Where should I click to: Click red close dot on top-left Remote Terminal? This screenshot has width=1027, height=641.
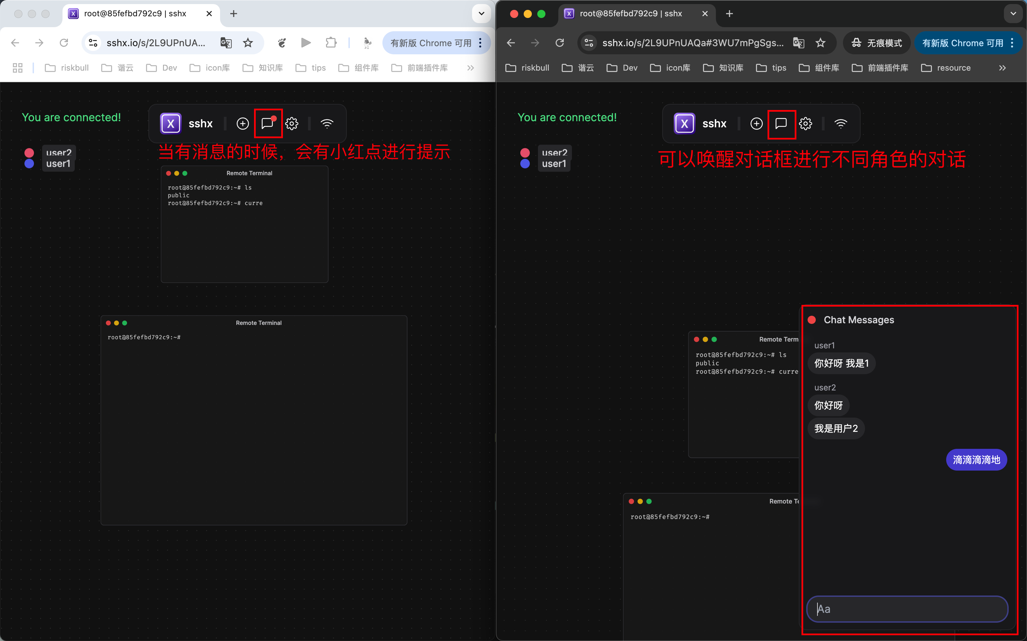169,173
